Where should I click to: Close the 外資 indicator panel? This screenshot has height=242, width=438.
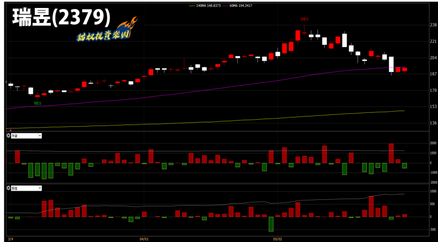coord(9,136)
